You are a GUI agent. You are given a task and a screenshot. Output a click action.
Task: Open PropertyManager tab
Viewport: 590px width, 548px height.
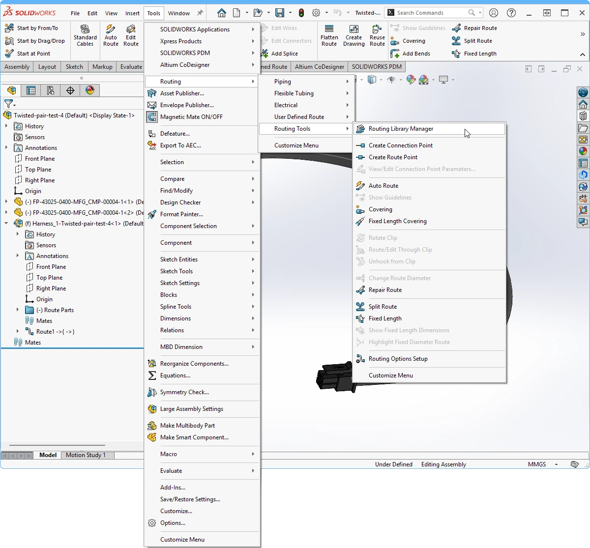[31, 90]
